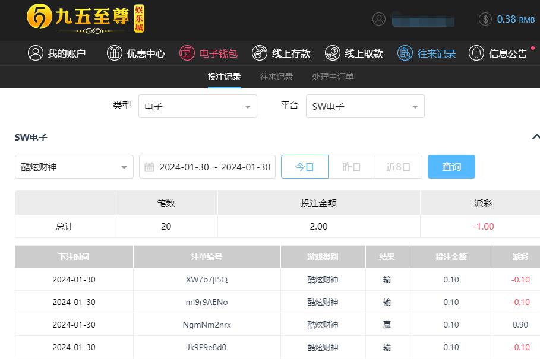The image size is (540, 359).
Task: Select the 今日 date range option
Action: (x=304, y=167)
